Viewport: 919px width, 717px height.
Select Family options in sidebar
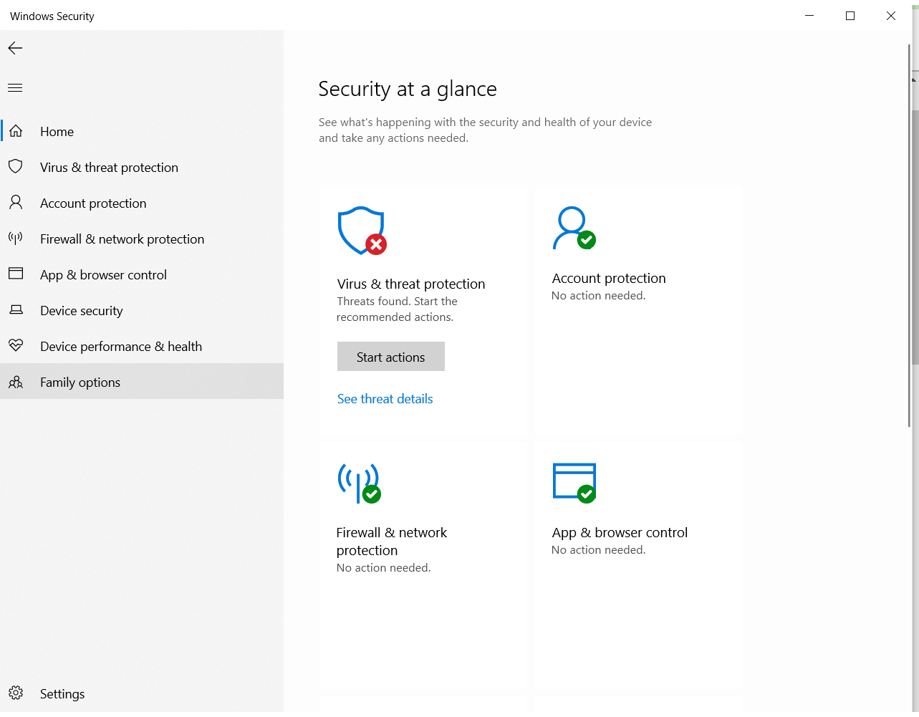(142, 382)
